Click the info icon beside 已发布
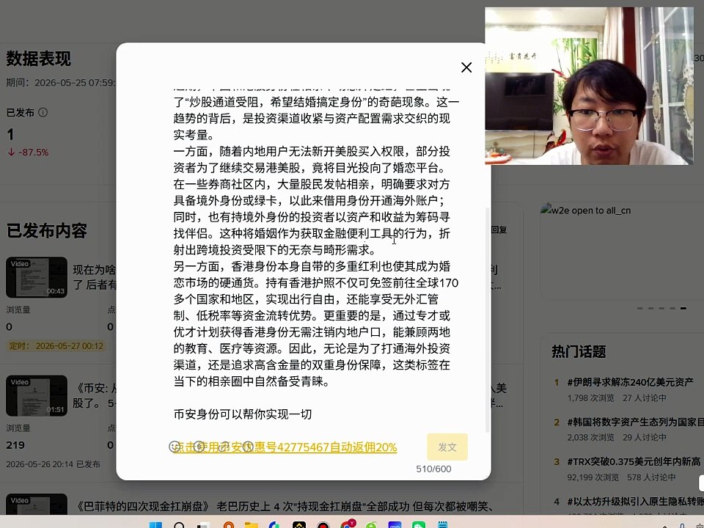The image size is (704, 528). pos(43,112)
